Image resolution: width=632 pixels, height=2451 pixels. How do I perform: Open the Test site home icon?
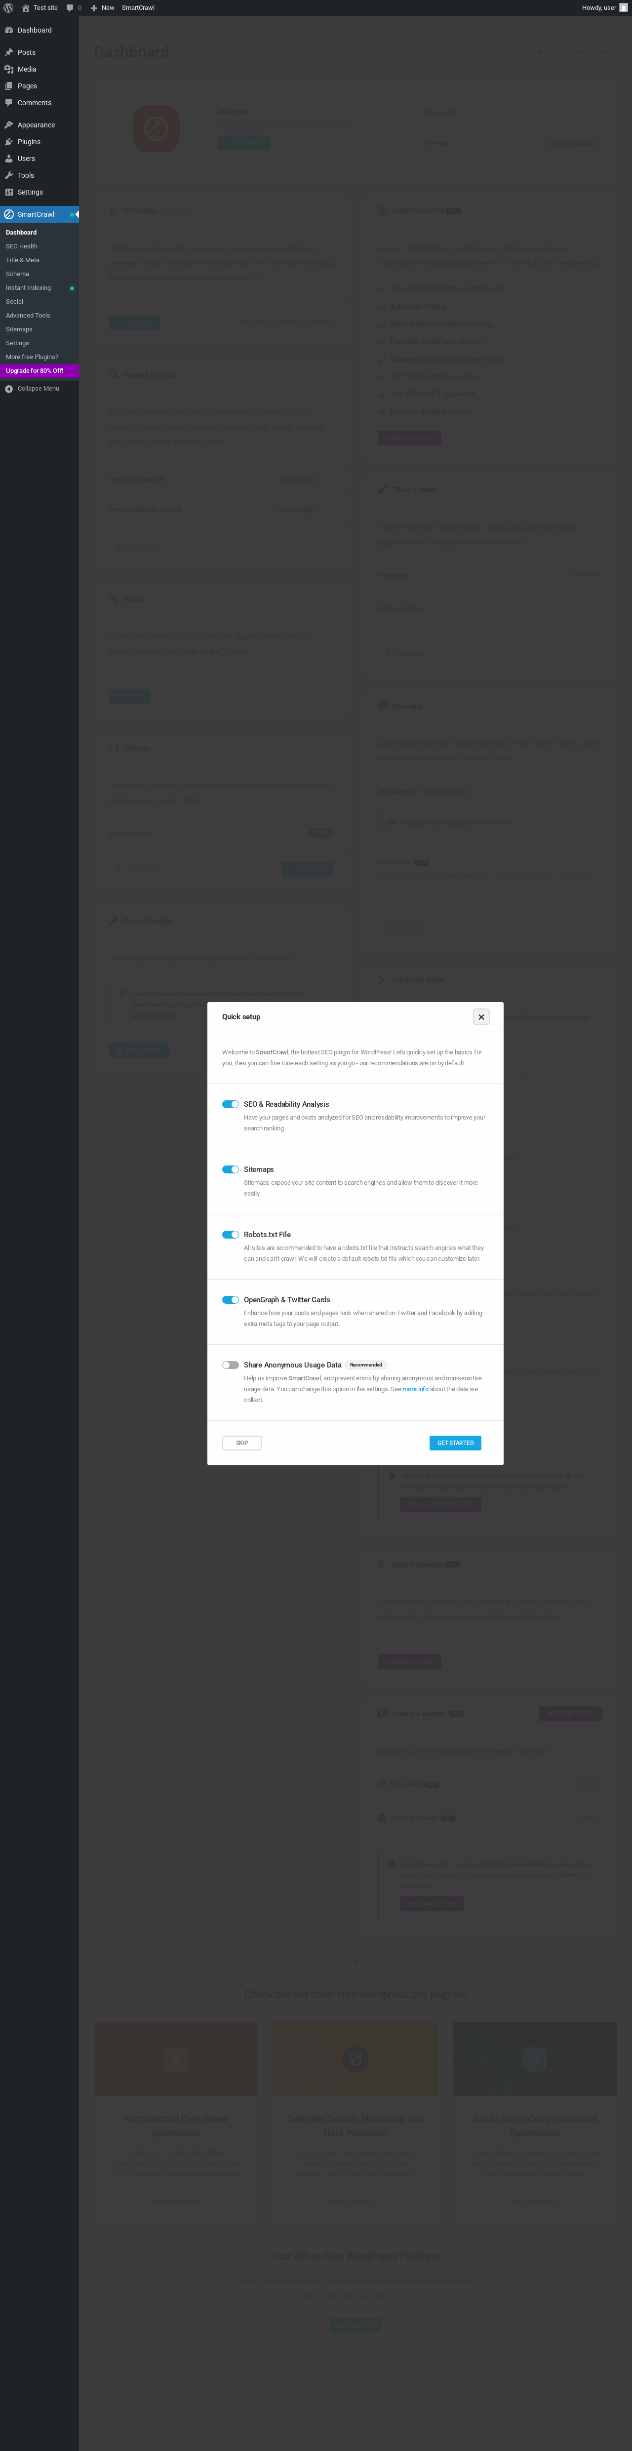coord(26,7)
